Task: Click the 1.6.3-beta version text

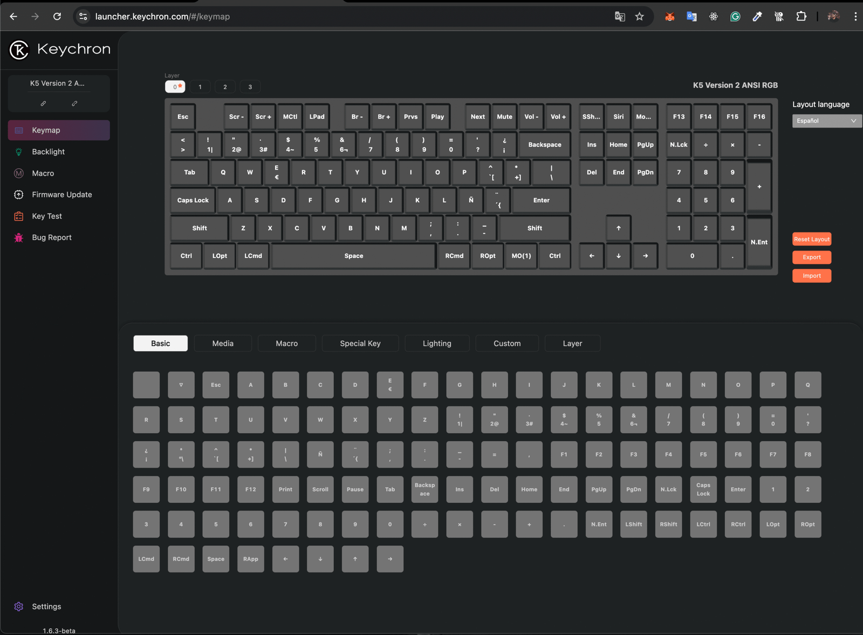Action: pos(59,631)
